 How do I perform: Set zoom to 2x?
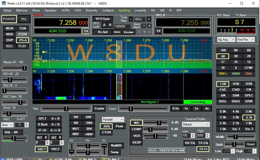click(197, 108)
